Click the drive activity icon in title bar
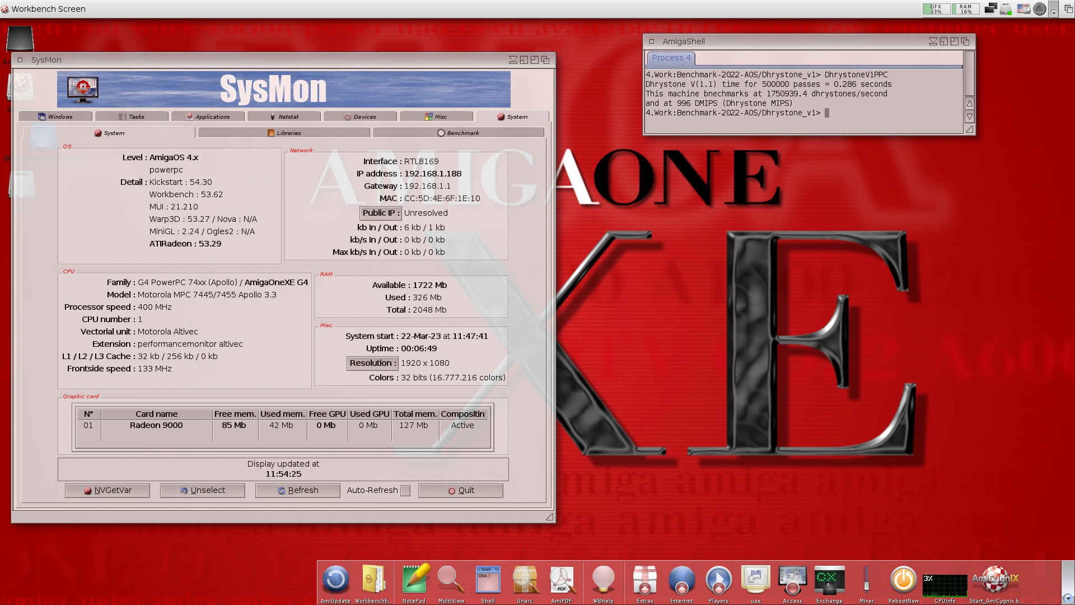1075x605 pixels. 1006,8
